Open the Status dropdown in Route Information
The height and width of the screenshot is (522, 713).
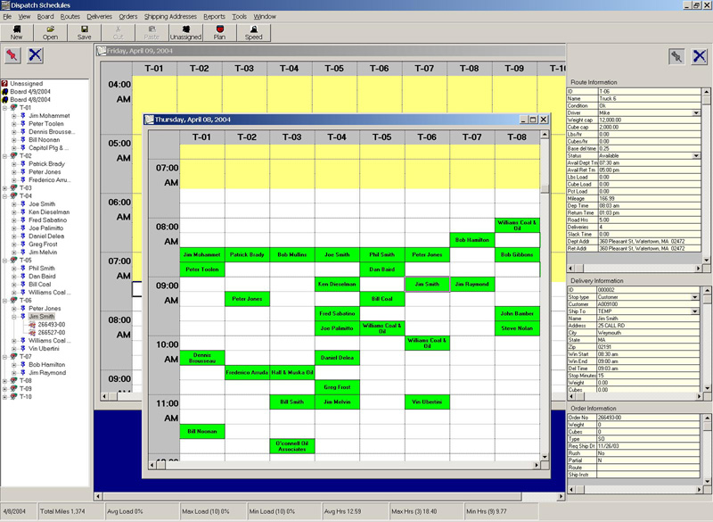(x=696, y=155)
